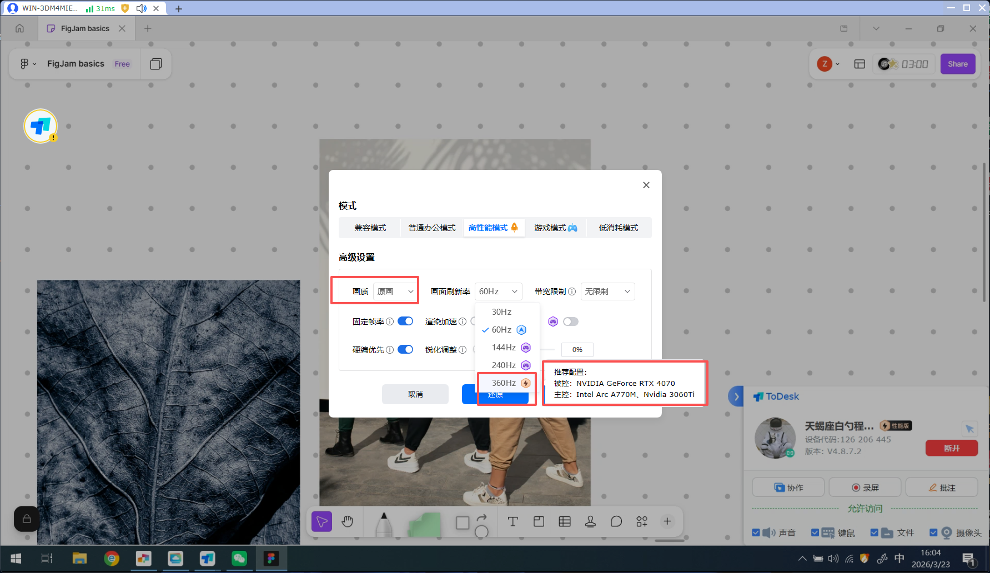
Task: Open the 03:00 timer control
Action: pos(904,64)
